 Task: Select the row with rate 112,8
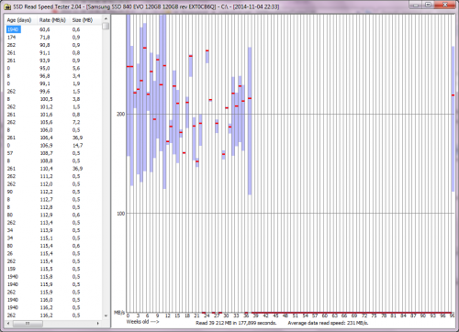[53, 207]
